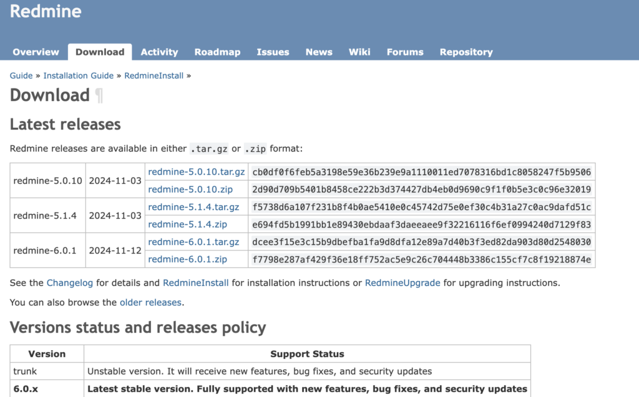Image resolution: width=639 pixels, height=397 pixels.
Task: Open the Activity tab
Action: pos(159,52)
